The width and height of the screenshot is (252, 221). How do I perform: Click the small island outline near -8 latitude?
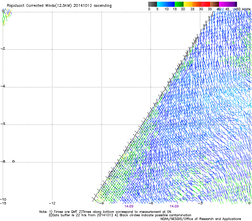click(14, 161)
